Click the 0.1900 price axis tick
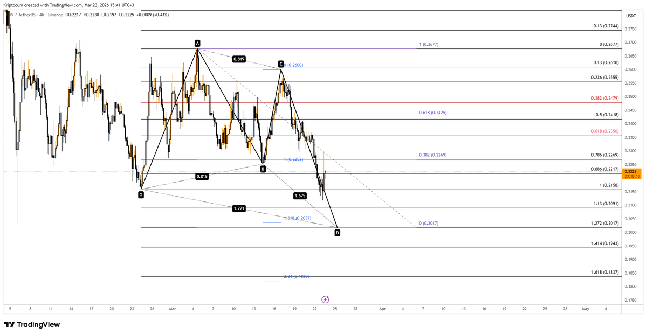The width and height of the screenshot is (647, 335). coord(632,260)
